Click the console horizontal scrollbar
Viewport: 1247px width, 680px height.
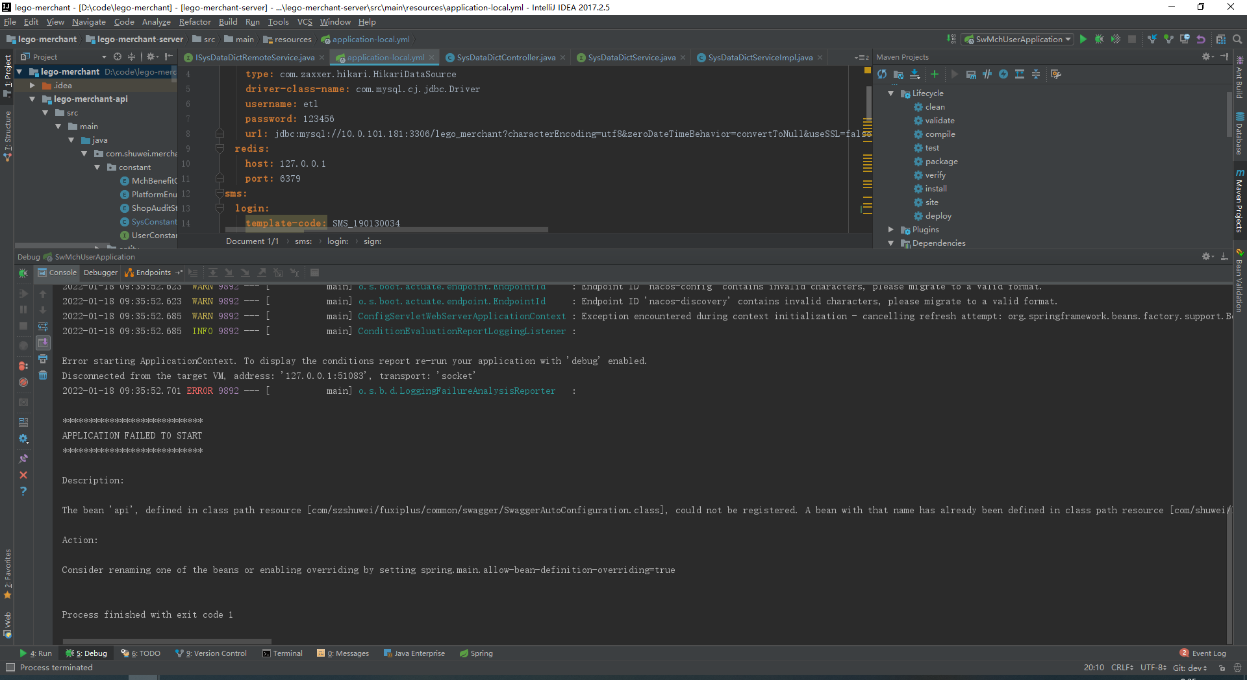(x=167, y=642)
